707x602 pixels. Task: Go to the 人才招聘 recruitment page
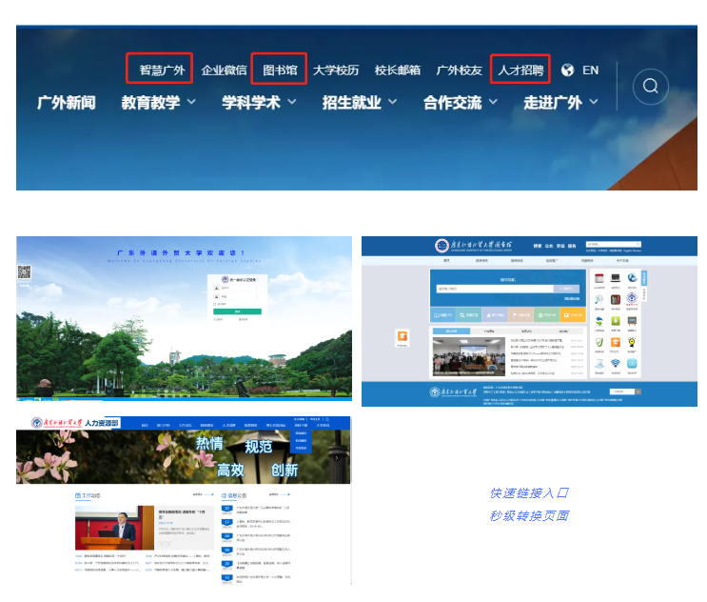[x=520, y=70]
